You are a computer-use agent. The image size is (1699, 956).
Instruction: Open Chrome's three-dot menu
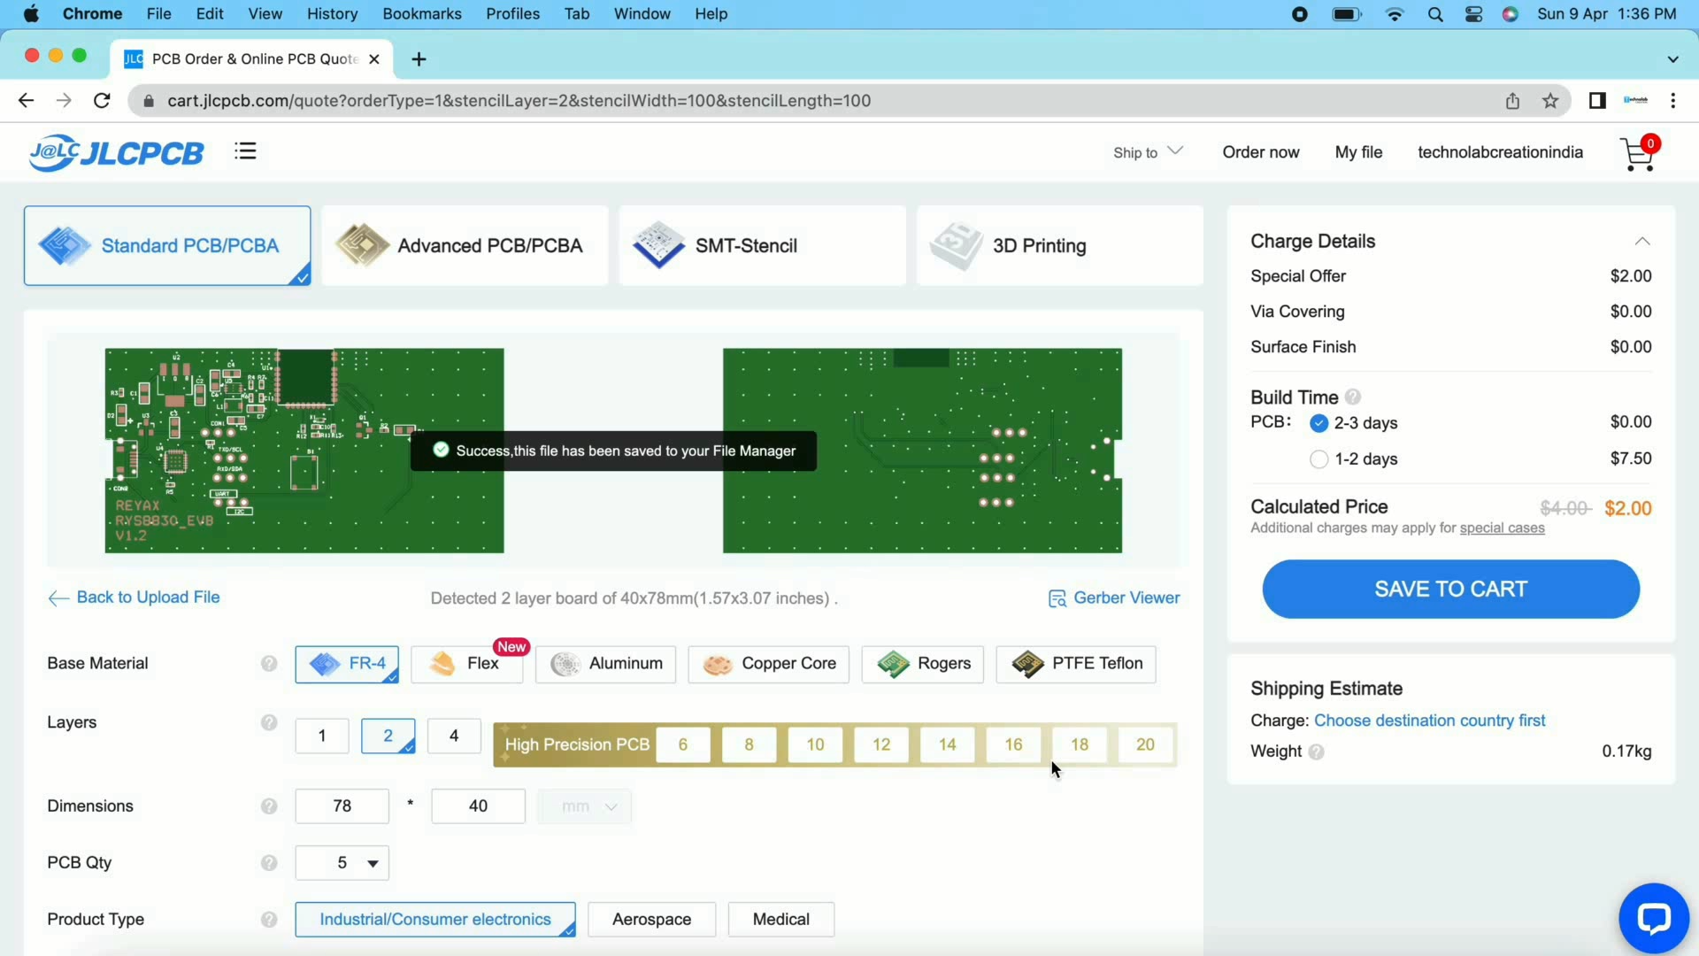[x=1673, y=101]
